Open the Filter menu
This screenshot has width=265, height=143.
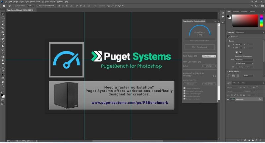tap(38, 2)
